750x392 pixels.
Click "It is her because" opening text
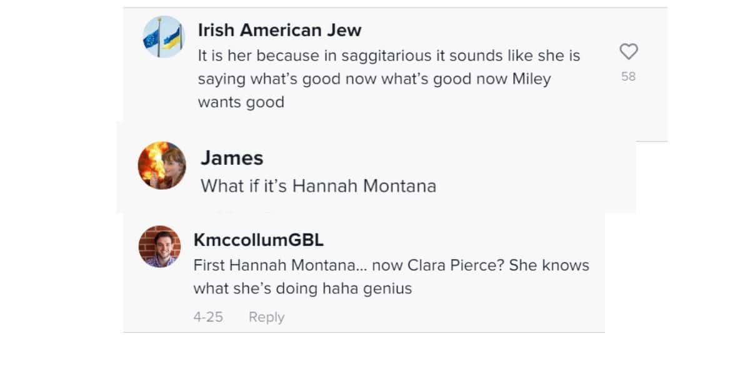pyautogui.click(x=257, y=56)
